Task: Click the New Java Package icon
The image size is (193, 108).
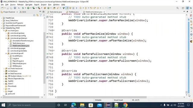Action: tap(45, 8)
